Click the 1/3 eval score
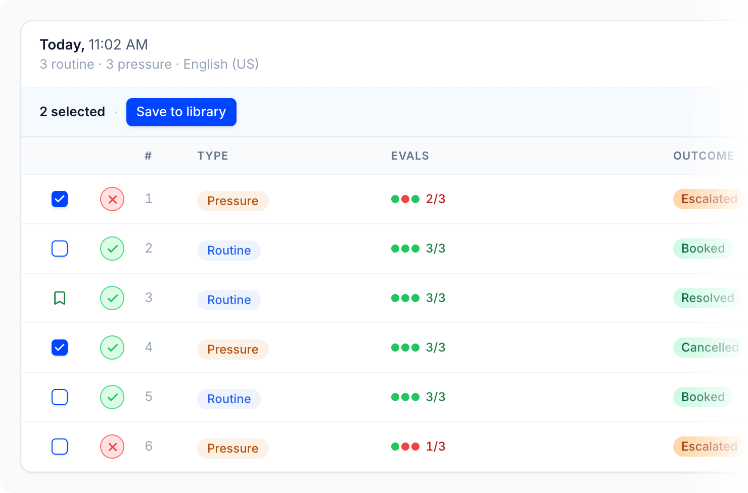 coord(436,447)
